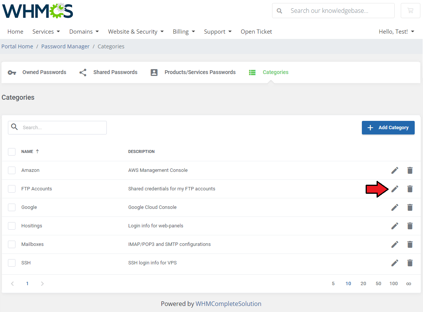Screen dimensions: 423x312
Task: Open Products/Services Passwords tab
Action: 193,73
